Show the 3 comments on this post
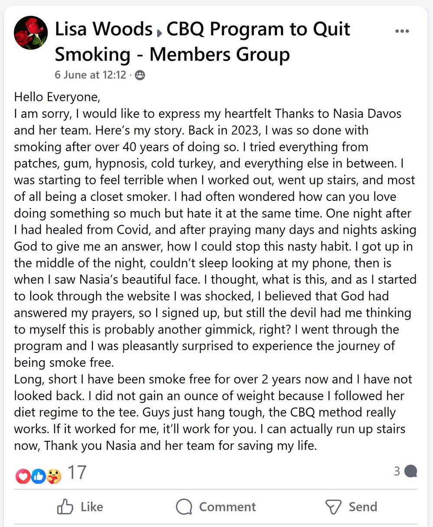 pos(397,471)
